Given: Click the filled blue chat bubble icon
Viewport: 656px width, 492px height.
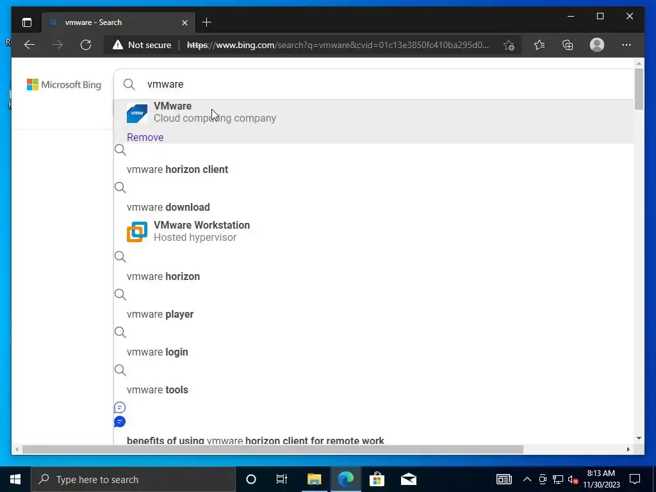Looking at the screenshot, I should [x=120, y=422].
